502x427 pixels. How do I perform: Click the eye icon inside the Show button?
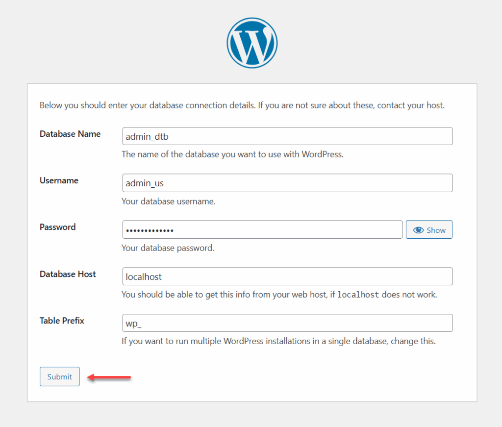coord(420,229)
